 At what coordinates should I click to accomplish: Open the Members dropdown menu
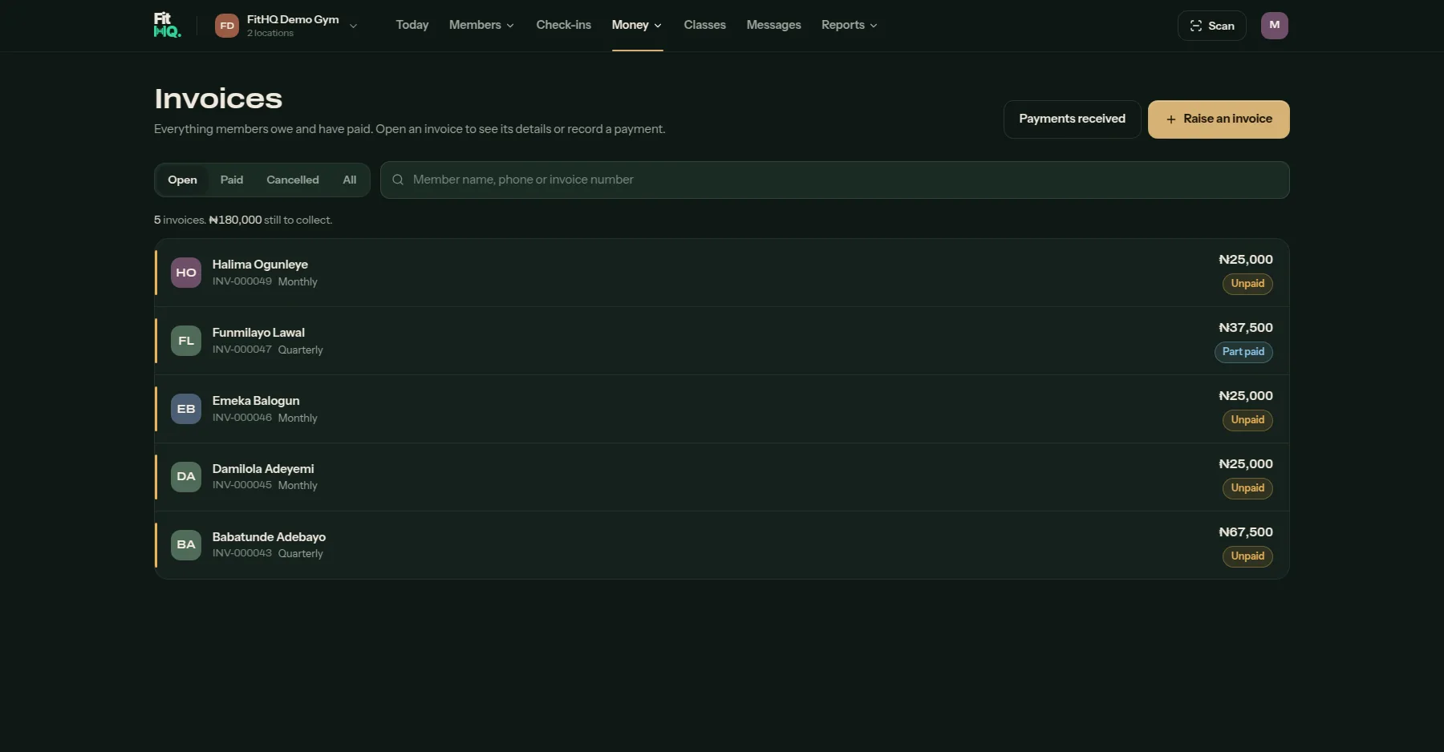pos(481,25)
